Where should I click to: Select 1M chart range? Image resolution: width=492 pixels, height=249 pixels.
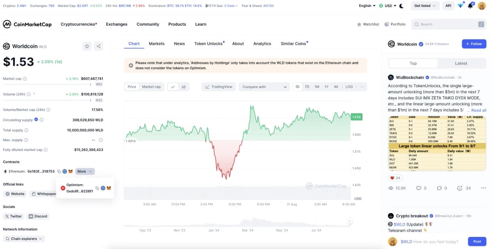317,87
